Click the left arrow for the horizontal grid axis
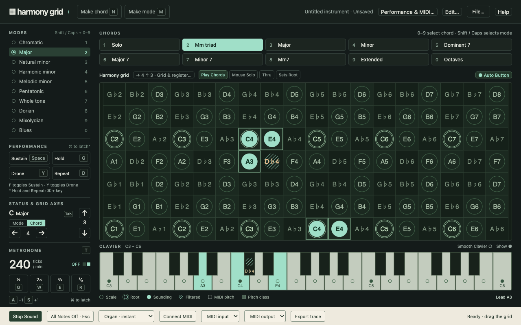This screenshot has height=325, width=521. (x=15, y=233)
